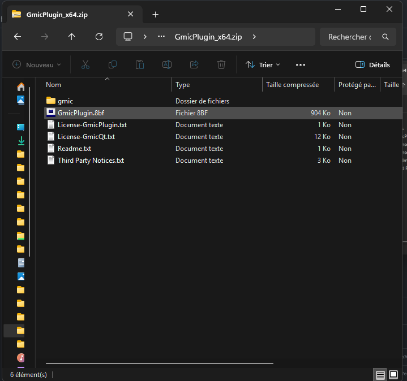This screenshot has height=381, width=407.
Task: Open the three-dots more options menu
Action: coord(301,65)
